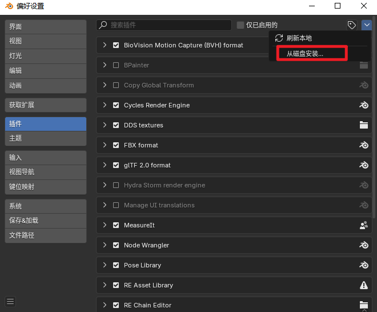Viewport: 377px width, 312px height.
Task: Open the 系统 preferences section
Action: pyautogui.click(x=46, y=206)
